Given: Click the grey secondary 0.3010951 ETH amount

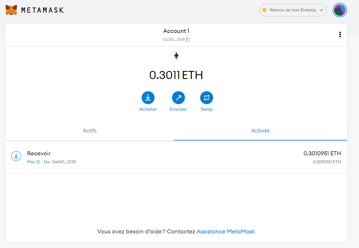Looking at the screenshot, I should tap(327, 162).
